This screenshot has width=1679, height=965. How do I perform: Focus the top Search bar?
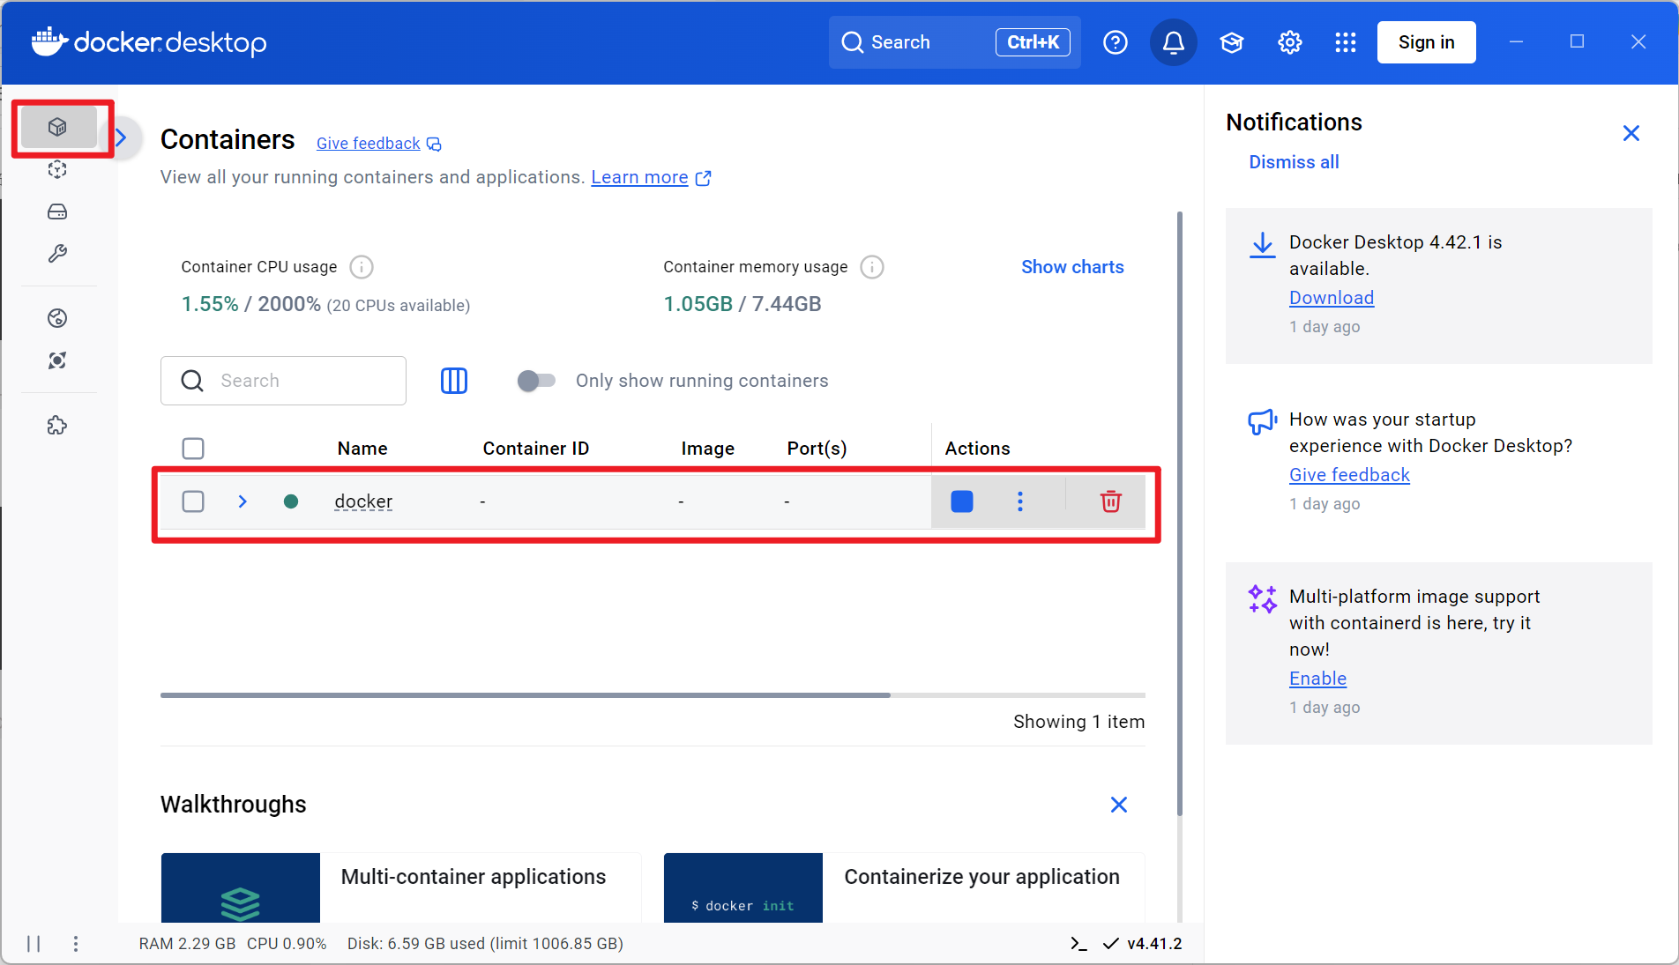coord(955,42)
